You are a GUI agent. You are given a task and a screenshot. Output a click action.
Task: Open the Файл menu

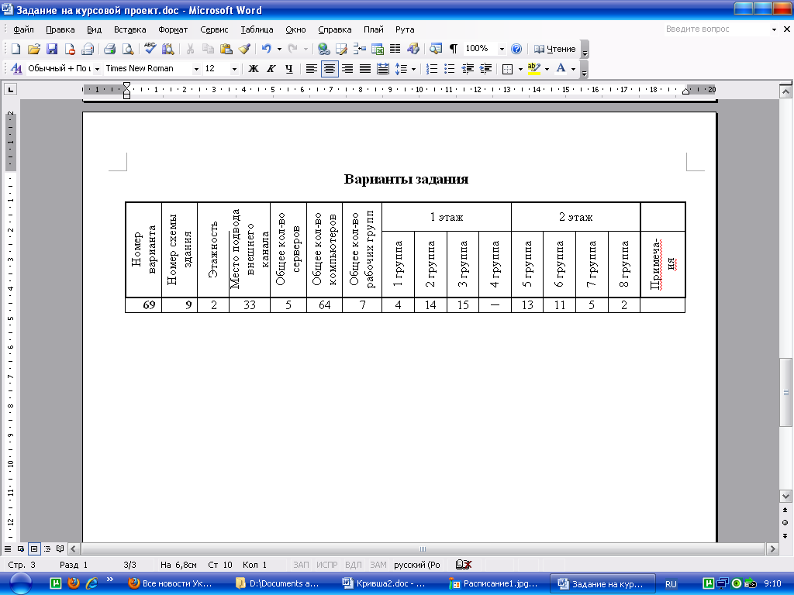click(23, 30)
